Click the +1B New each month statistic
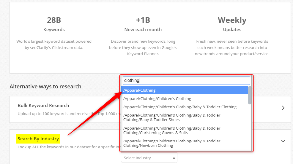This screenshot has width=293, height=164. click(143, 24)
